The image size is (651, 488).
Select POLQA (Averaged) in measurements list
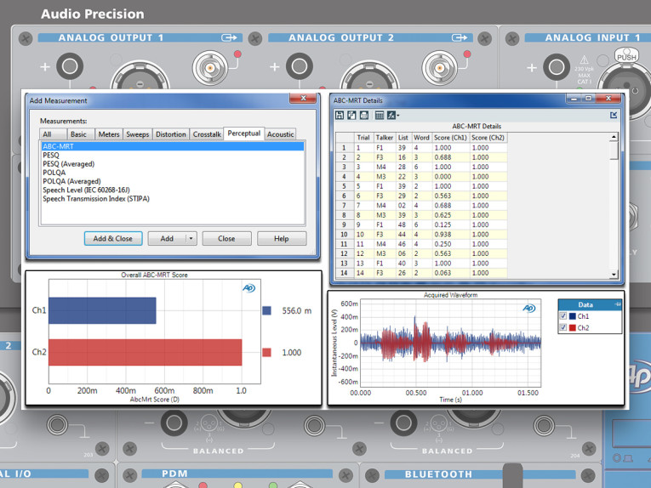(x=71, y=181)
